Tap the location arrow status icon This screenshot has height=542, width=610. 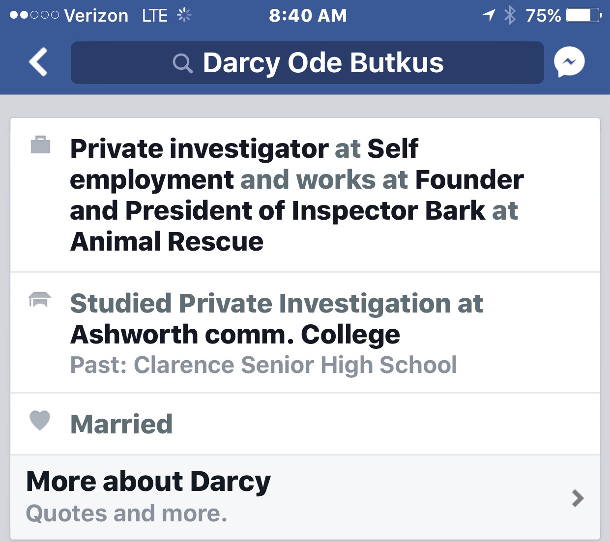[489, 15]
